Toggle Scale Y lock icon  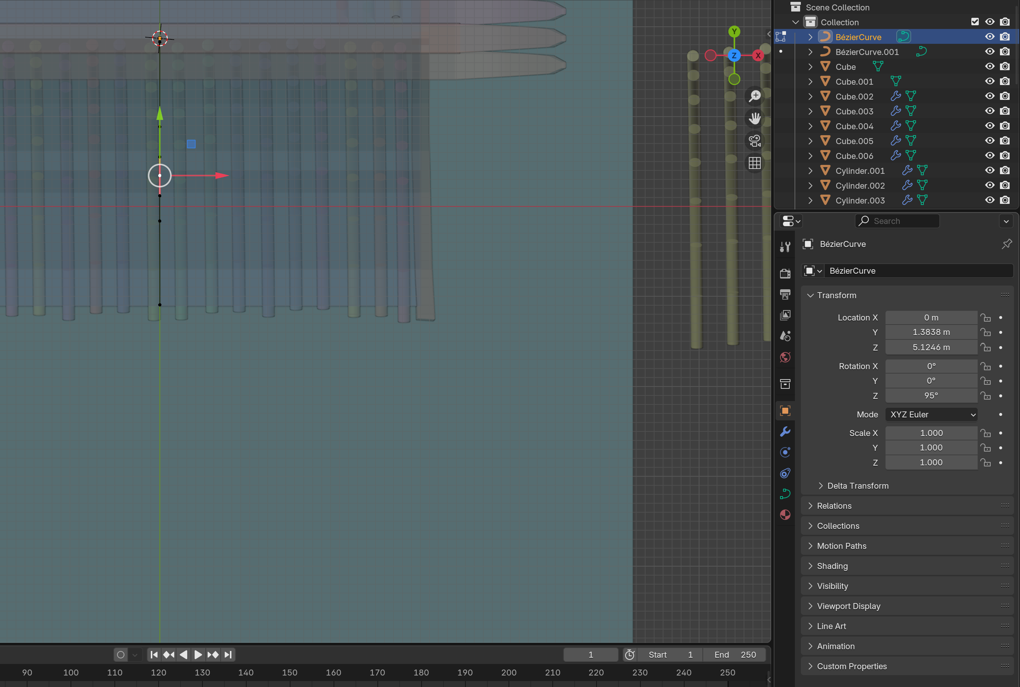(985, 448)
